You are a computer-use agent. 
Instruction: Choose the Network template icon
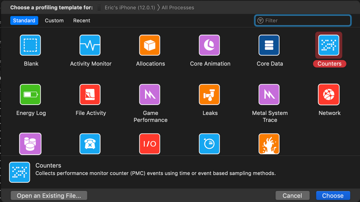click(x=329, y=94)
